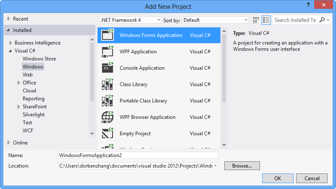
Task: Expand the Online section
Action: coord(8,142)
